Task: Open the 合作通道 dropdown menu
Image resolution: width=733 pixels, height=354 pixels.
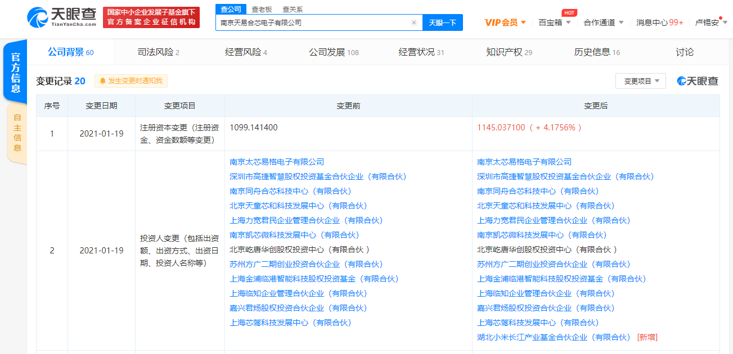Action: coord(603,22)
